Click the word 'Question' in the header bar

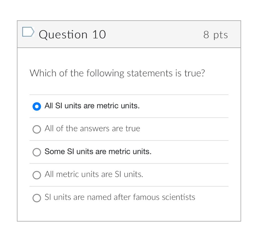pyautogui.click(x=63, y=35)
